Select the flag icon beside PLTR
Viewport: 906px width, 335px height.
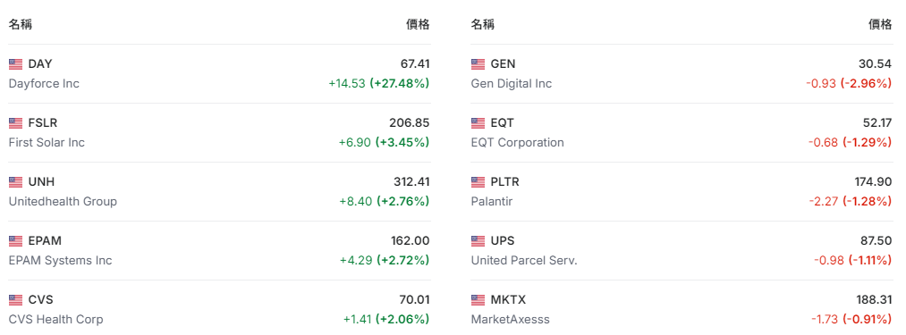tap(478, 182)
